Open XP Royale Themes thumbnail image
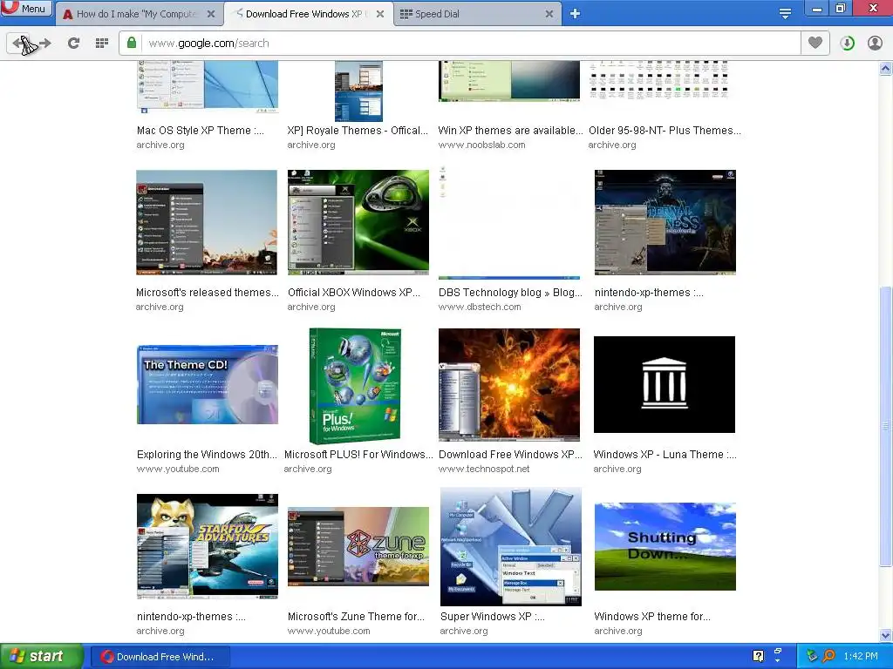Image resolution: width=893 pixels, height=669 pixels. pos(358,91)
